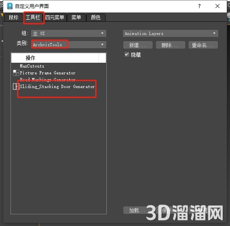Click the 重命名... button
Screen dimensions: 230x226
click(203, 45)
